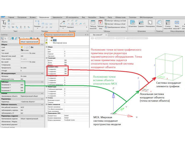Switch to the Построение ribbon tab
This screenshot has height=144, width=185.
[22, 17]
